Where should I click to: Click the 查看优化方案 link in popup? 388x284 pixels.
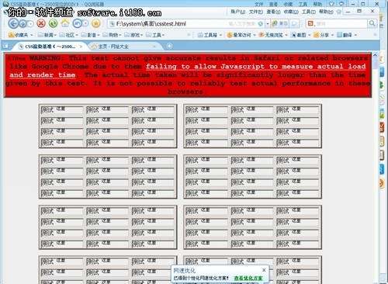coord(248,278)
